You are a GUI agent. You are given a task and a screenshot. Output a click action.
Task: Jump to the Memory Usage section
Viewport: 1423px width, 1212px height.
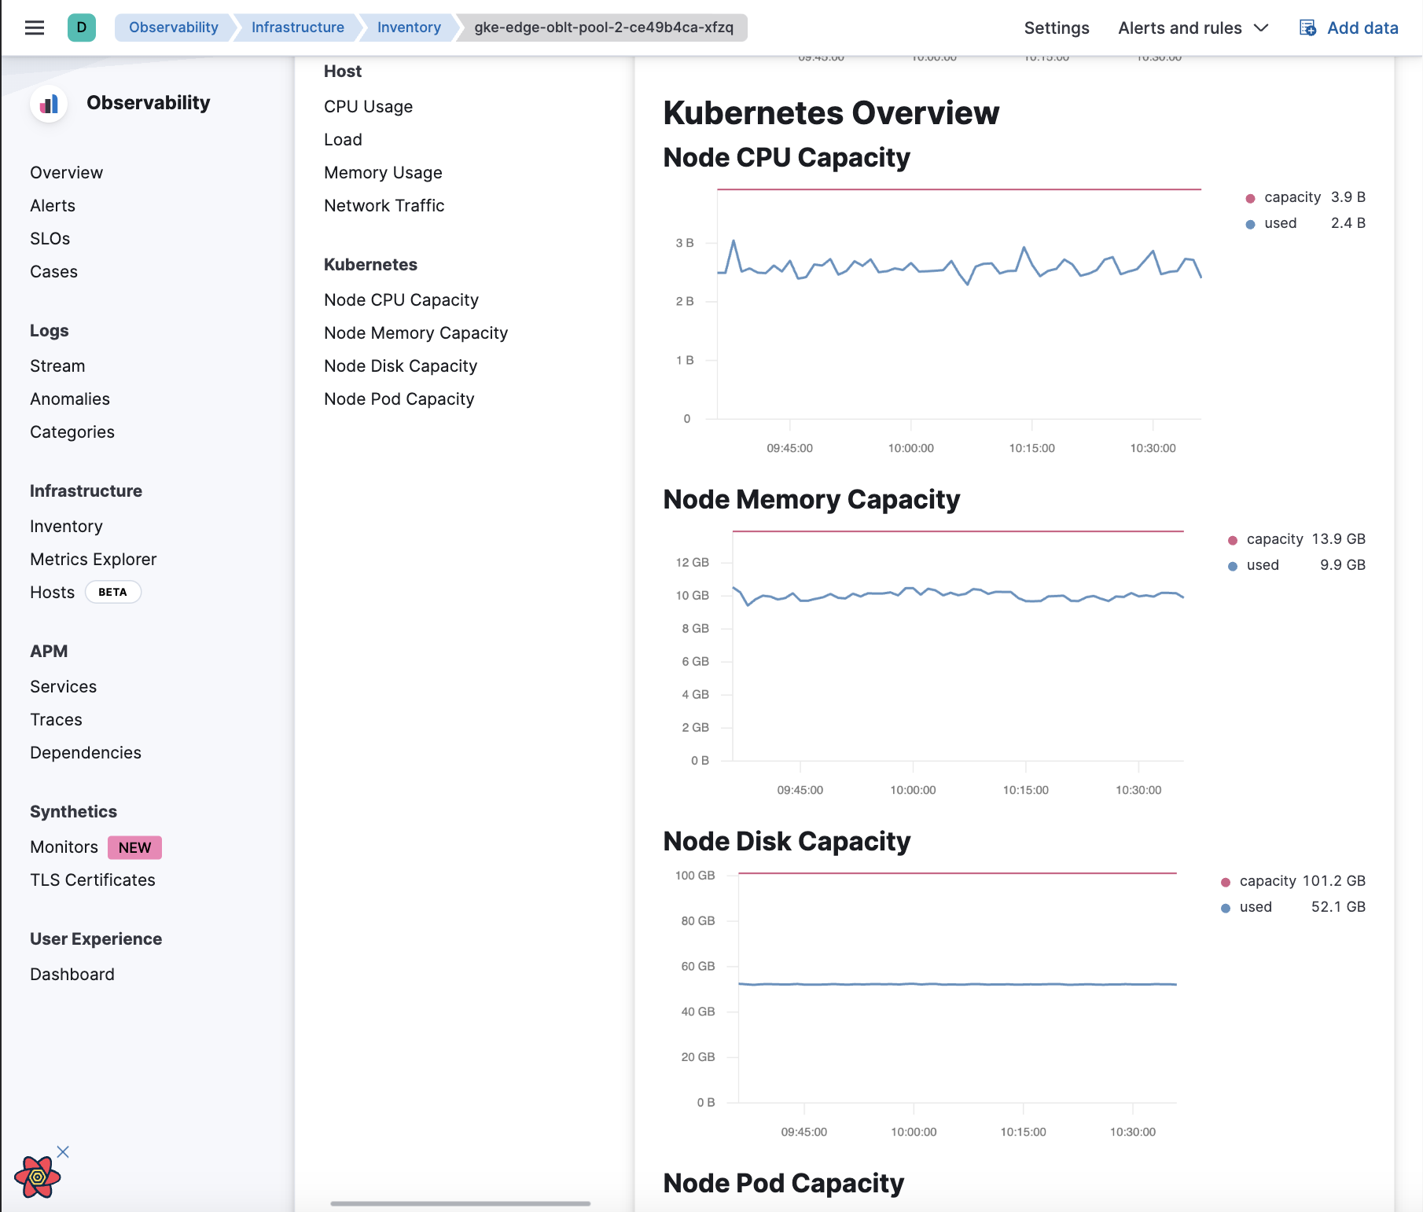click(x=383, y=172)
